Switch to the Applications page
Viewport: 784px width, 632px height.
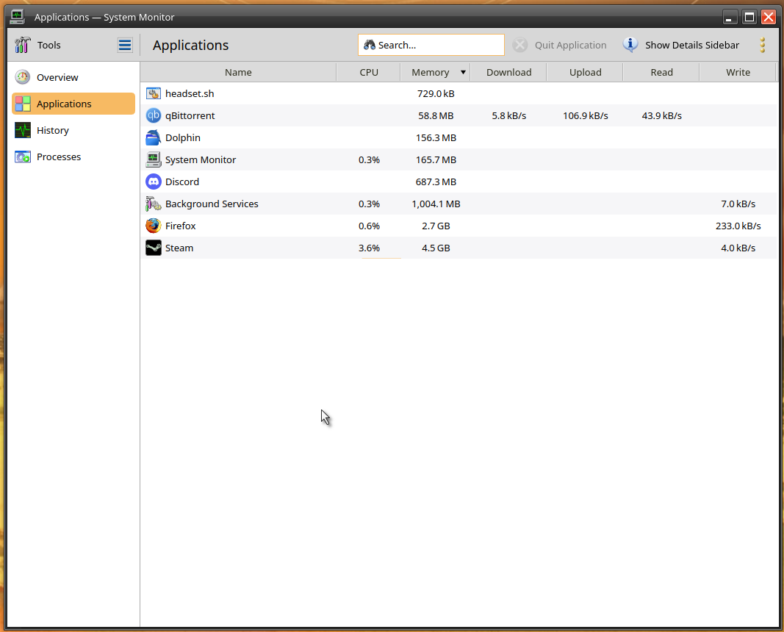(x=73, y=104)
